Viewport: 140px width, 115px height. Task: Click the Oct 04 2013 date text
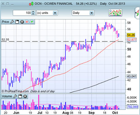point(117,4)
